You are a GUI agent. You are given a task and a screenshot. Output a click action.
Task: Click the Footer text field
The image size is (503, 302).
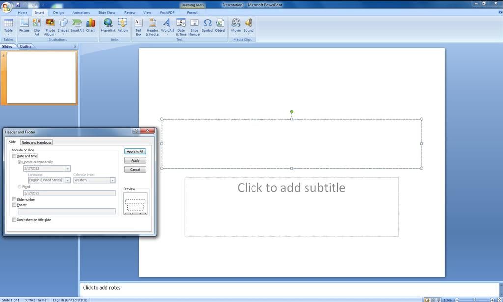67,211
